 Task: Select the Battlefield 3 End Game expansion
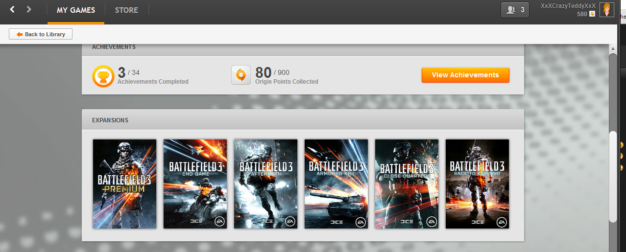tap(195, 184)
